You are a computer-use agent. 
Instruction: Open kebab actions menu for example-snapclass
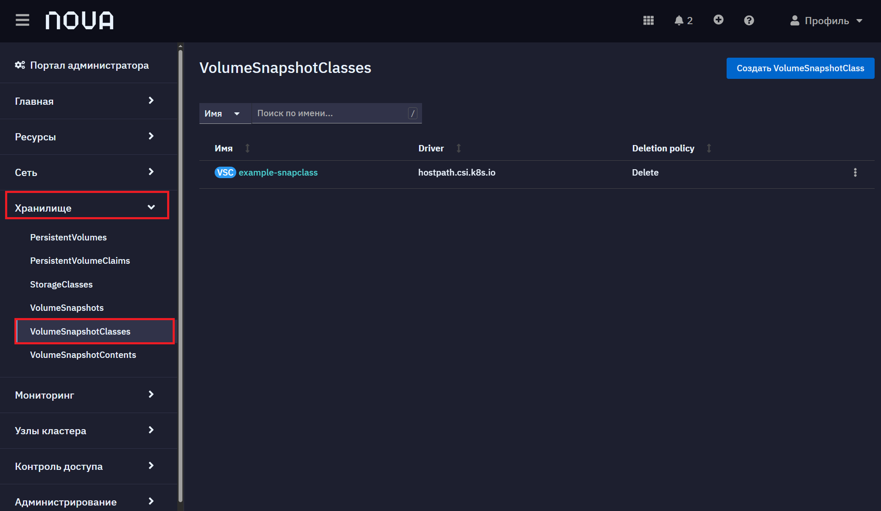[855, 173]
